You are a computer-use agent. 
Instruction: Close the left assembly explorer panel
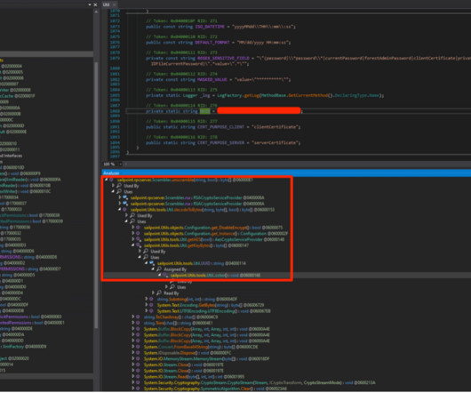tap(95, 4)
